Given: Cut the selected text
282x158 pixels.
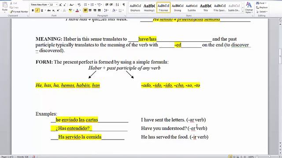Looking at the screenshot, I should (x=14, y=3).
